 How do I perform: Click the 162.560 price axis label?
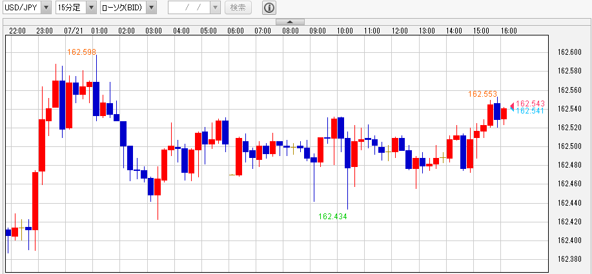point(569,90)
